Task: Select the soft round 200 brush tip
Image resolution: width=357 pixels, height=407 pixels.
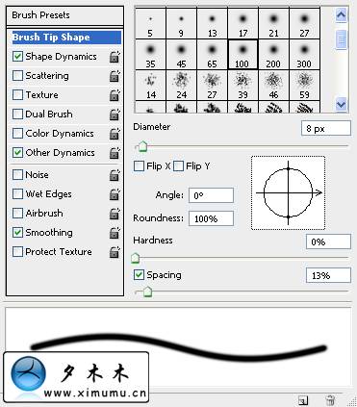Action: 273,55
